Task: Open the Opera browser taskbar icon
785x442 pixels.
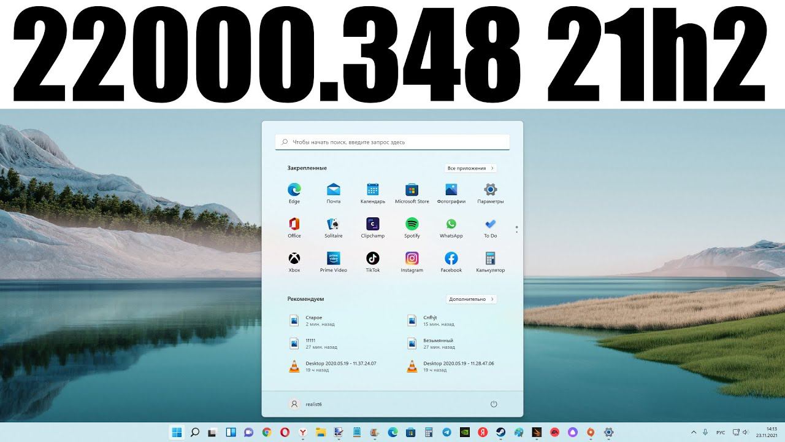Action: (x=285, y=432)
